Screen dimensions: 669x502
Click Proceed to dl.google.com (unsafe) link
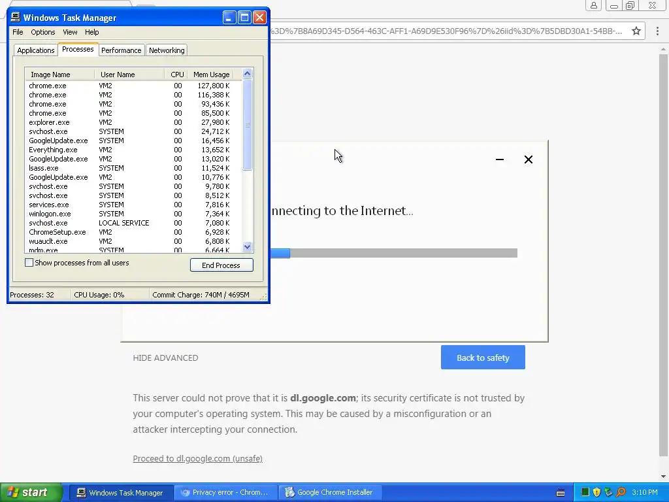point(197,458)
